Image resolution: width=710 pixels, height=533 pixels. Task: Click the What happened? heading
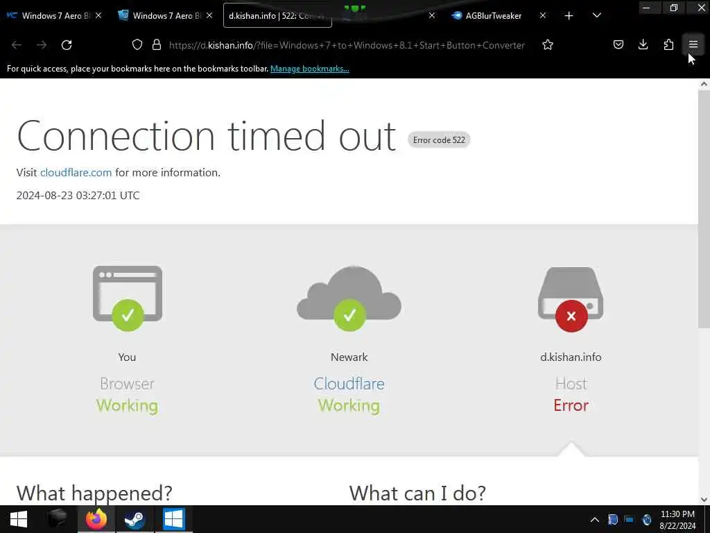pos(94,493)
